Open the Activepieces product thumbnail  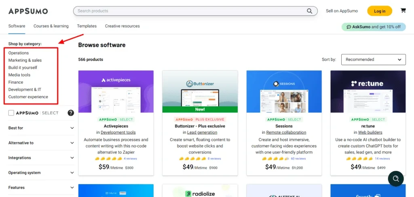(116, 91)
